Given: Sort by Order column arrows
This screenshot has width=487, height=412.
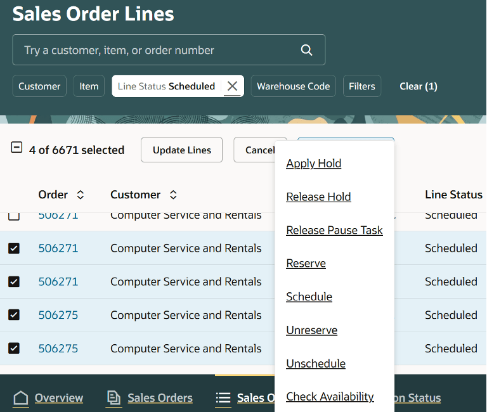Looking at the screenshot, I should [x=81, y=195].
